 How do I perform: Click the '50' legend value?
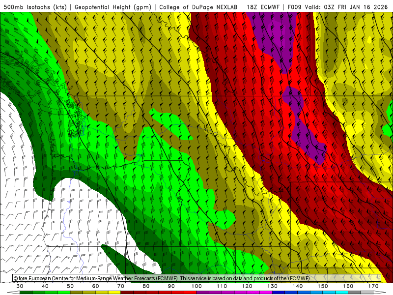[70, 286]
